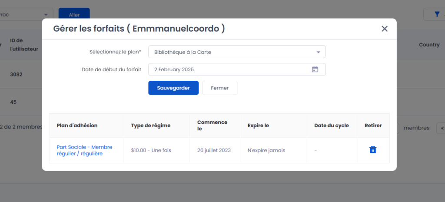Click the previous page double-chevron button
Viewport: 445px width, 202px height.
pyautogui.click(x=441, y=128)
